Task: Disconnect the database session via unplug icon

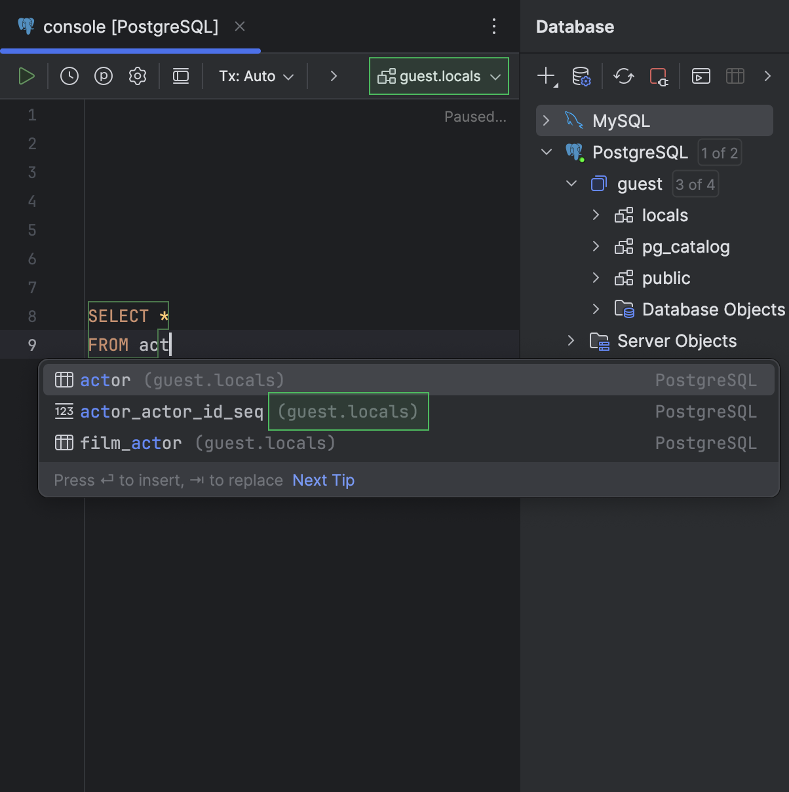Action: 659,76
